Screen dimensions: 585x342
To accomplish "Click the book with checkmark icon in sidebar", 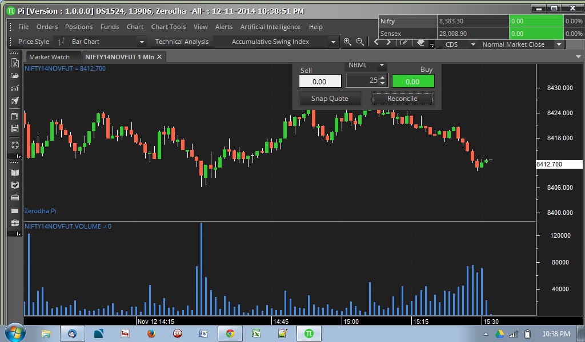I will point(14,185).
